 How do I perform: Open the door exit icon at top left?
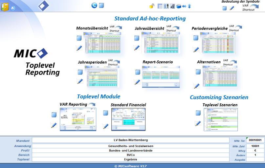5,7
